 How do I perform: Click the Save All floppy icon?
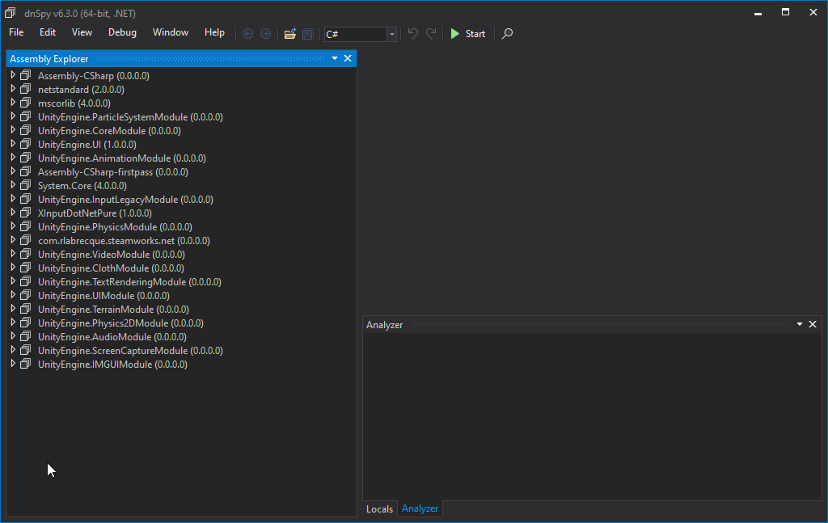(x=308, y=34)
